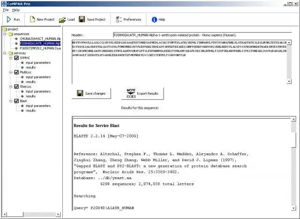Click the results pane vertical scrollbar thumb

pos(293,140)
